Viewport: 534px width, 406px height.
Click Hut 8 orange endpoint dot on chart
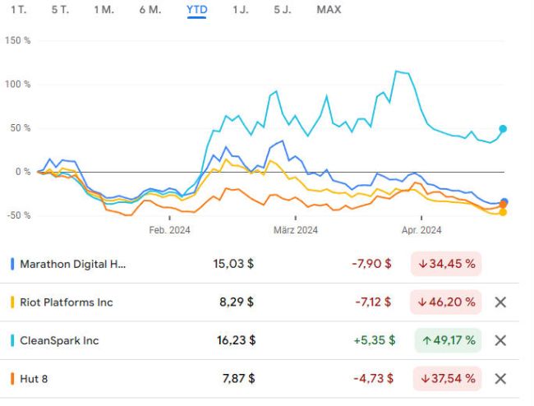pos(503,205)
